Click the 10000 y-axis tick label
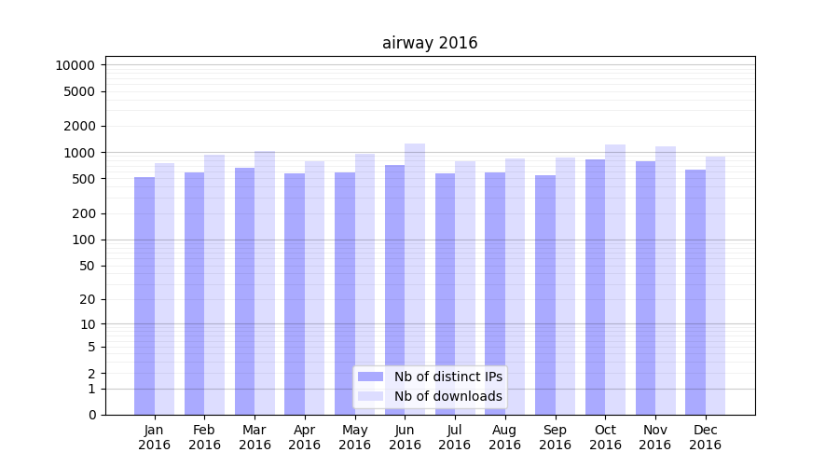 (75, 65)
